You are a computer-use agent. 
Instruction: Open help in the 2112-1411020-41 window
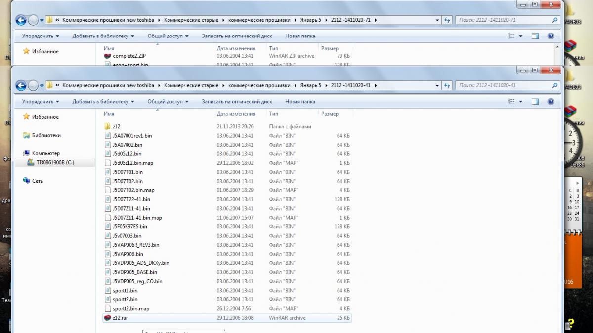tap(551, 102)
